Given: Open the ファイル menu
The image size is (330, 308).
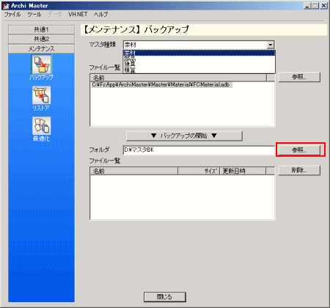Looking at the screenshot, I should pyautogui.click(x=12, y=15).
